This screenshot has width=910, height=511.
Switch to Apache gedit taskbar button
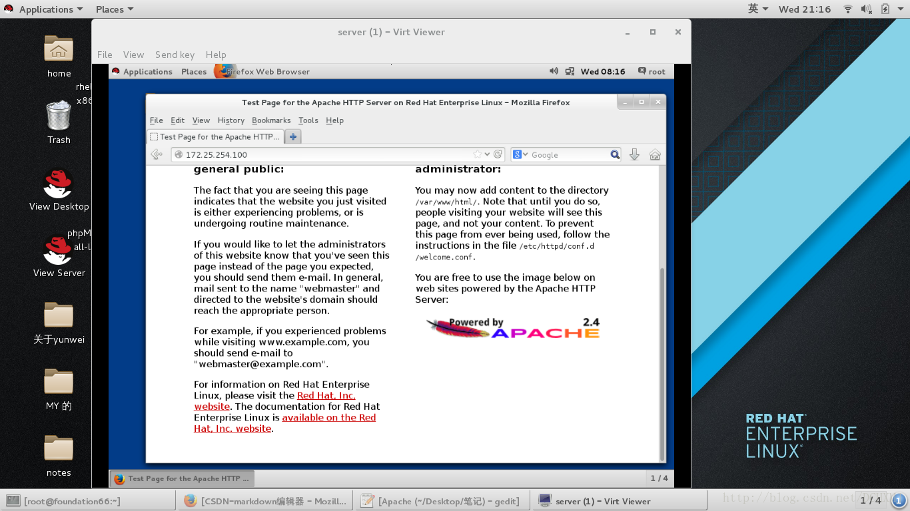(442, 501)
